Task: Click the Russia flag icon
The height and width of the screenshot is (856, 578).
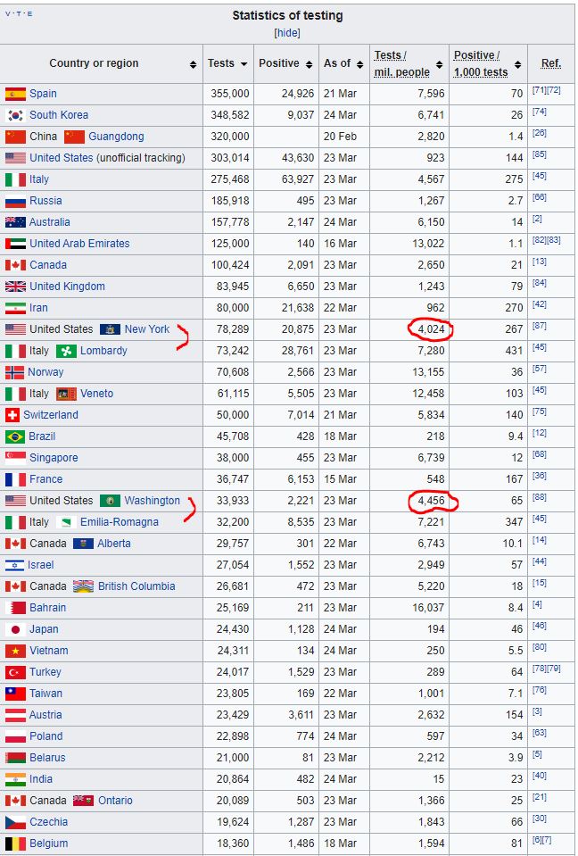Action: (15, 201)
